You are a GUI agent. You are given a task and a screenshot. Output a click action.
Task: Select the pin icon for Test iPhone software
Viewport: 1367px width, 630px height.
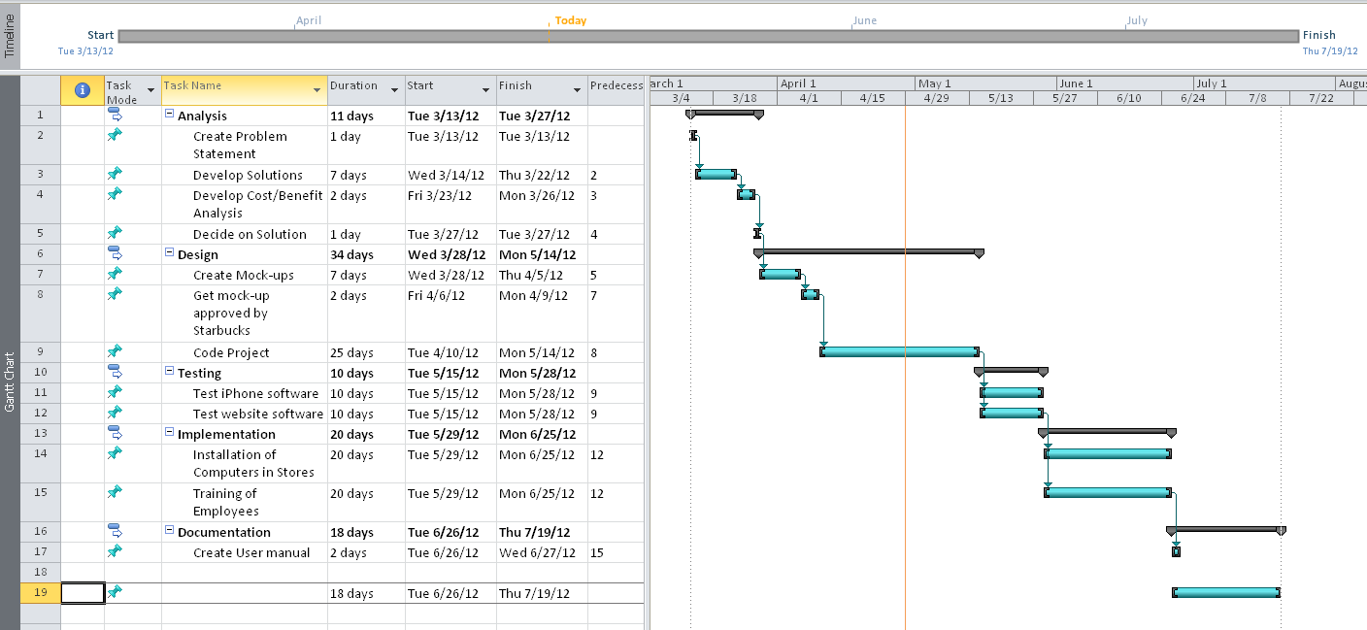tap(116, 391)
